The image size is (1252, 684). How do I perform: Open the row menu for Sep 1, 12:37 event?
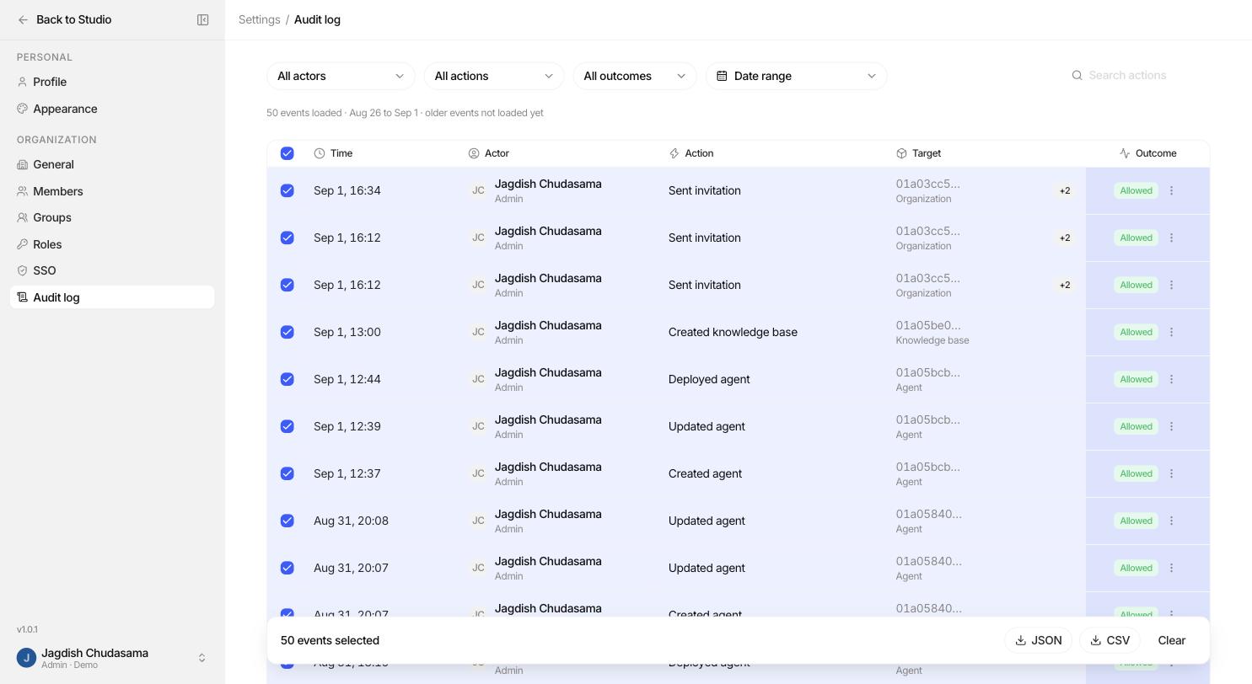1171,473
